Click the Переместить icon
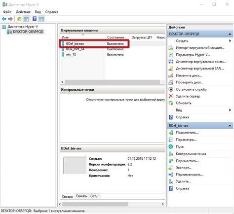This screenshot has width=234, height=214. pyautogui.click(x=171, y=161)
